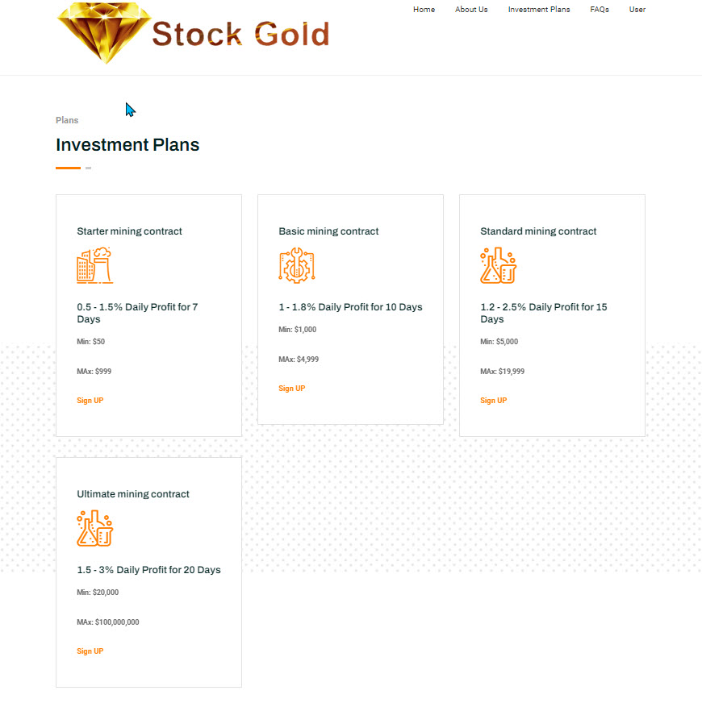Open the User menu
Image resolution: width=702 pixels, height=707 pixels.
coord(637,10)
